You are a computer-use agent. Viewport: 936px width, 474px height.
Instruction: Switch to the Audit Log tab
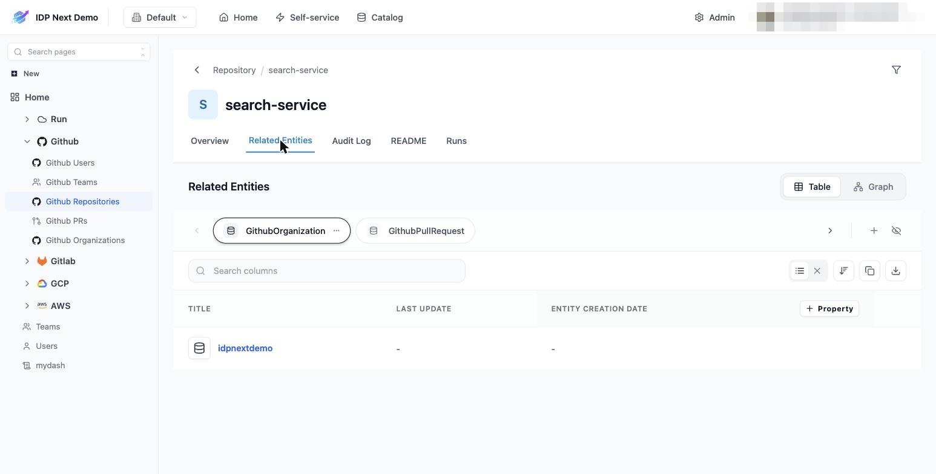pos(351,141)
